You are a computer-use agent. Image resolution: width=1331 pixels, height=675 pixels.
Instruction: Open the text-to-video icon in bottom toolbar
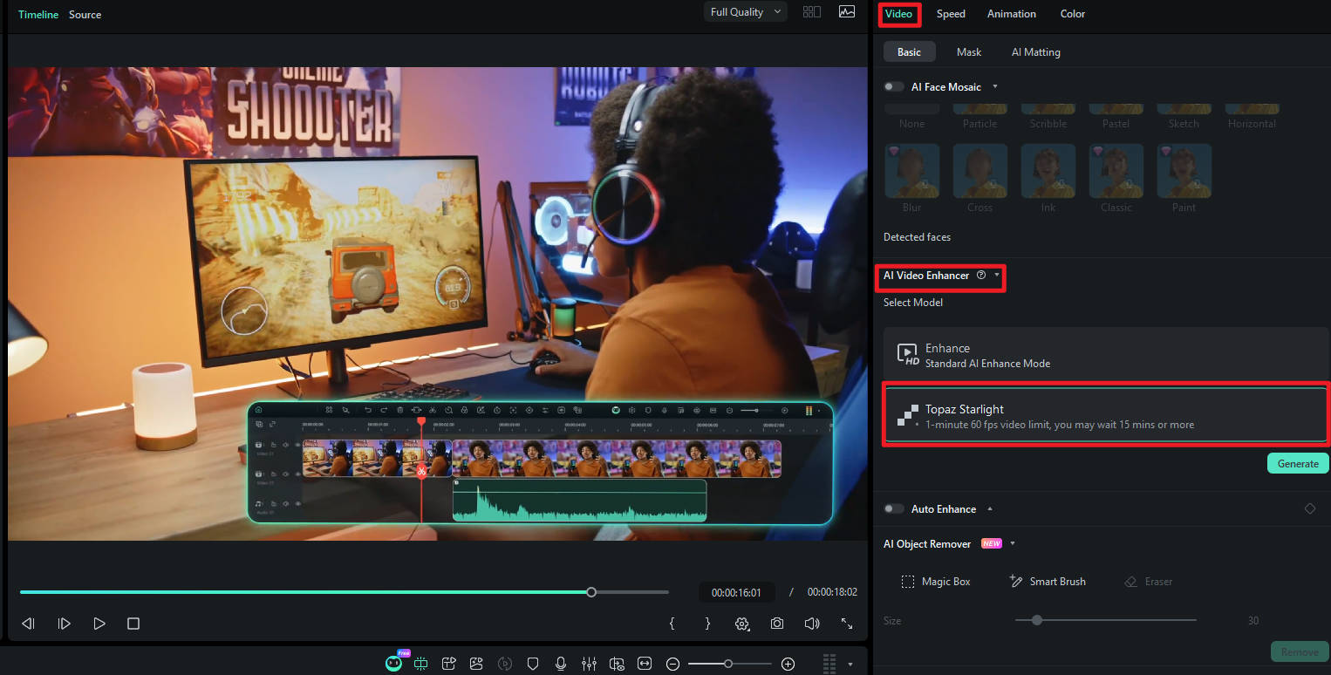449,664
